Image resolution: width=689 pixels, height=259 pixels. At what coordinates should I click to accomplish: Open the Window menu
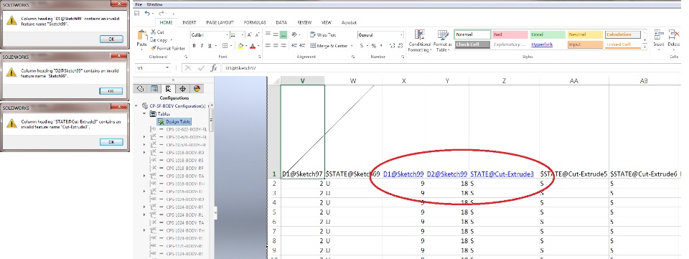point(154,4)
